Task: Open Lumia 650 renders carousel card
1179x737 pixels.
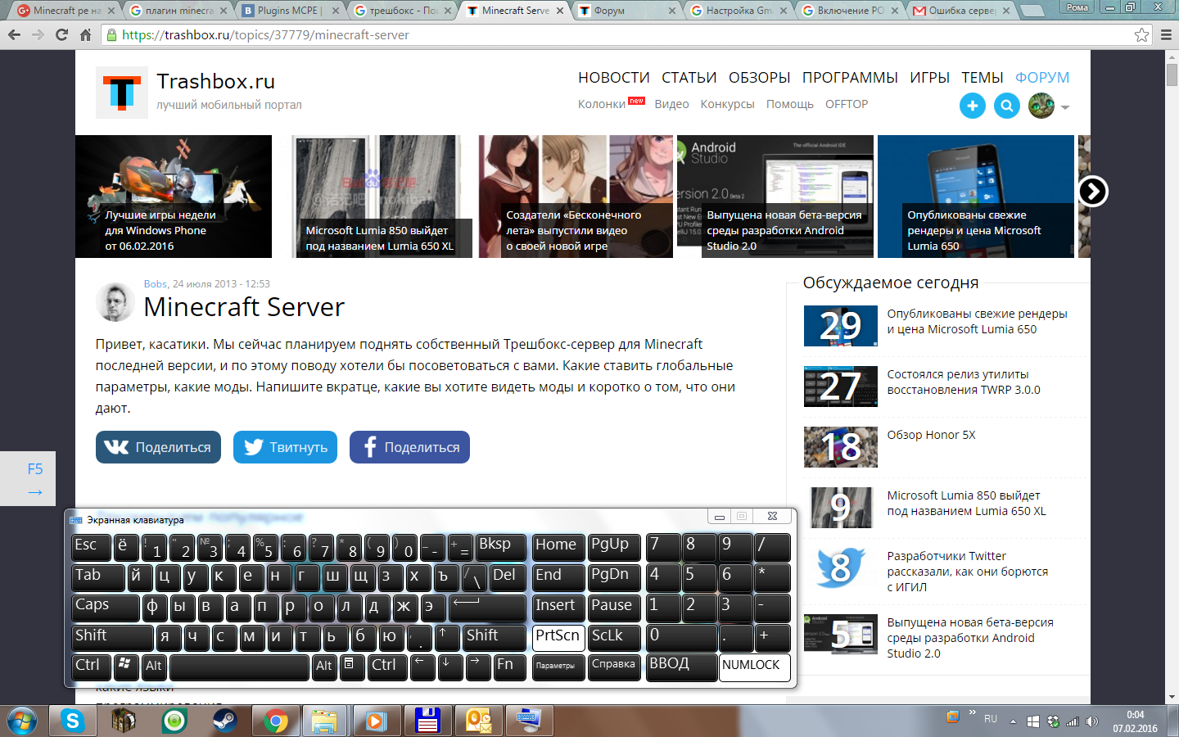Action: click(x=976, y=197)
